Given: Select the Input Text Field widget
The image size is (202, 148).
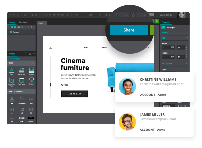Looking at the screenshot, I should [x=12, y=82].
